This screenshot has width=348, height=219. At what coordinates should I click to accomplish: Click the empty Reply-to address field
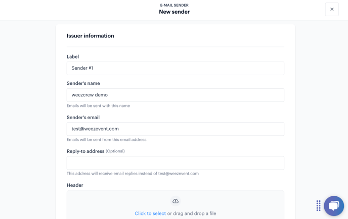[176, 163]
